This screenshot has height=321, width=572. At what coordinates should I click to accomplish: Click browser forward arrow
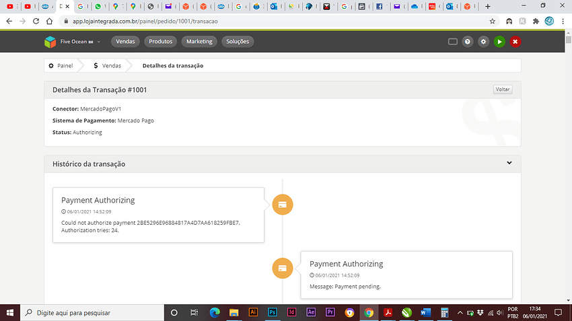pos(23,21)
